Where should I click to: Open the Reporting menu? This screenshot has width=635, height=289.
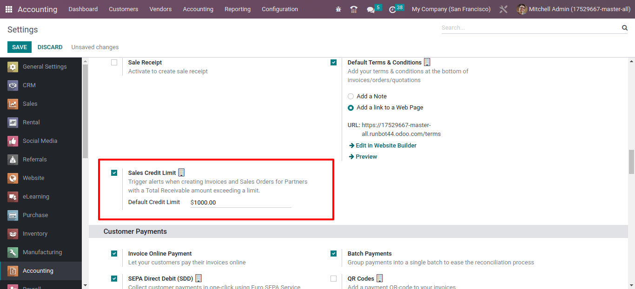(238, 9)
